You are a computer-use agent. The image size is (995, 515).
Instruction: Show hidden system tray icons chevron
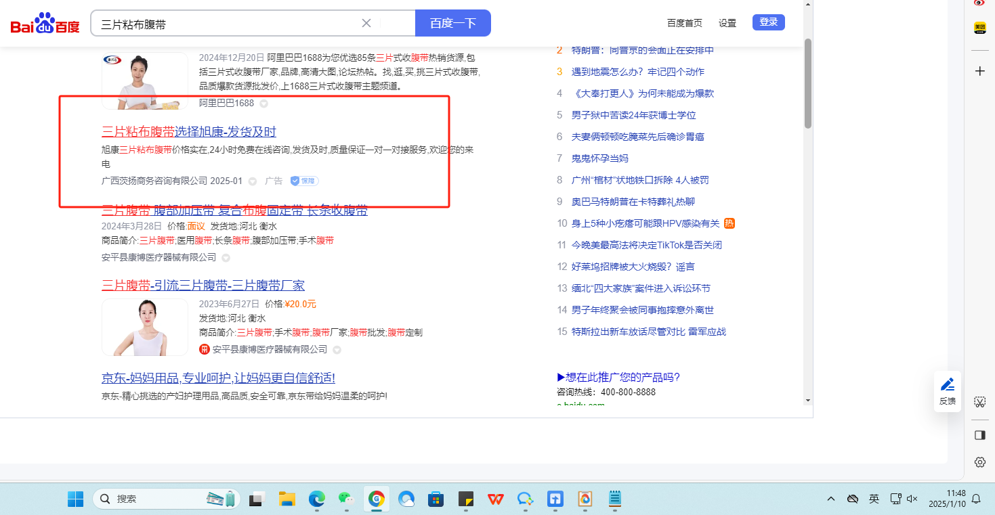click(x=831, y=499)
